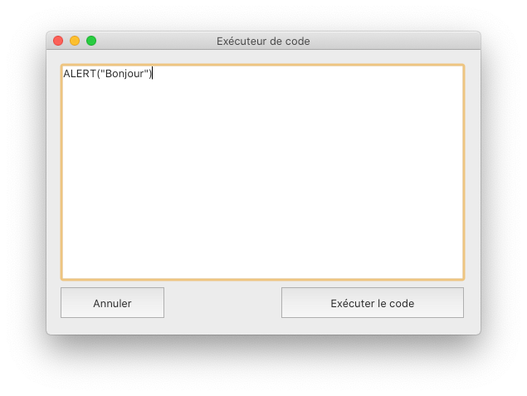
Task: Click the middle of the white code area
Action: coord(262,172)
